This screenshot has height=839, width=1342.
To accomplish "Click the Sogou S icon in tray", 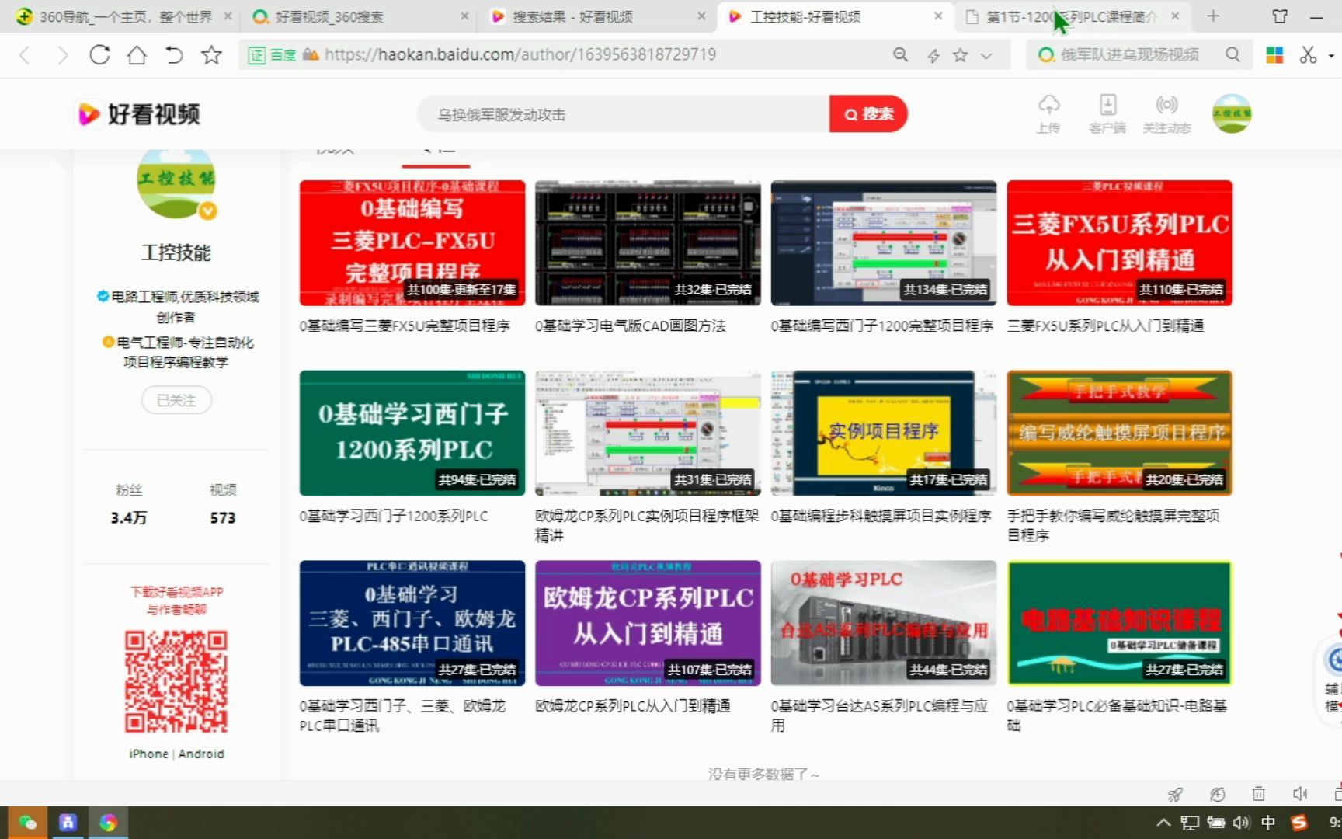I will (1299, 822).
